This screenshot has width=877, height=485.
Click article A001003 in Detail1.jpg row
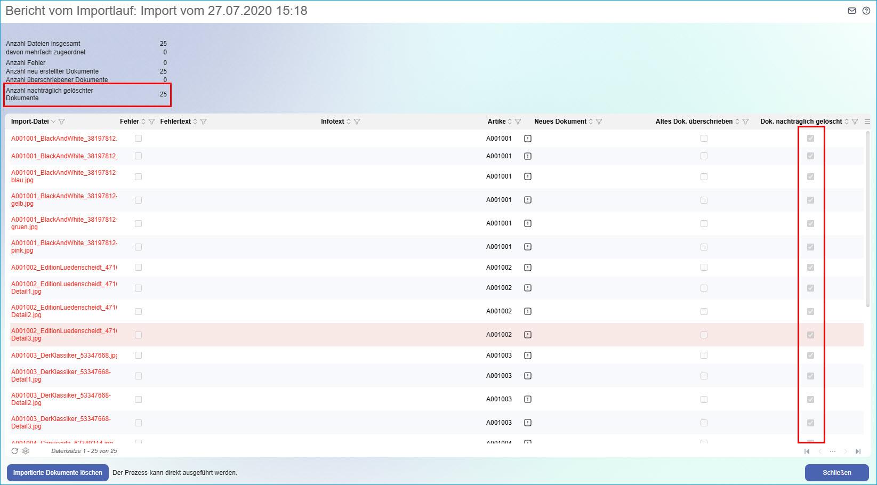point(499,376)
